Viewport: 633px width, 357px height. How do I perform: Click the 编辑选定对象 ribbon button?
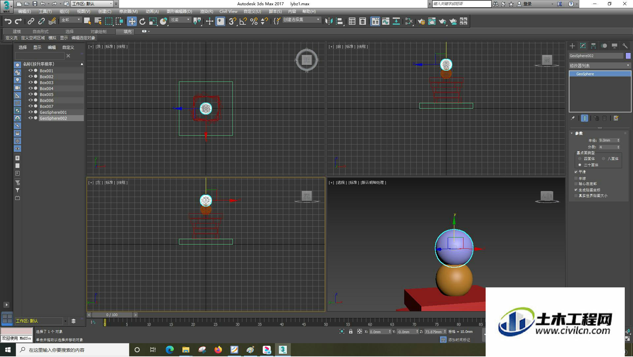point(83,38)
